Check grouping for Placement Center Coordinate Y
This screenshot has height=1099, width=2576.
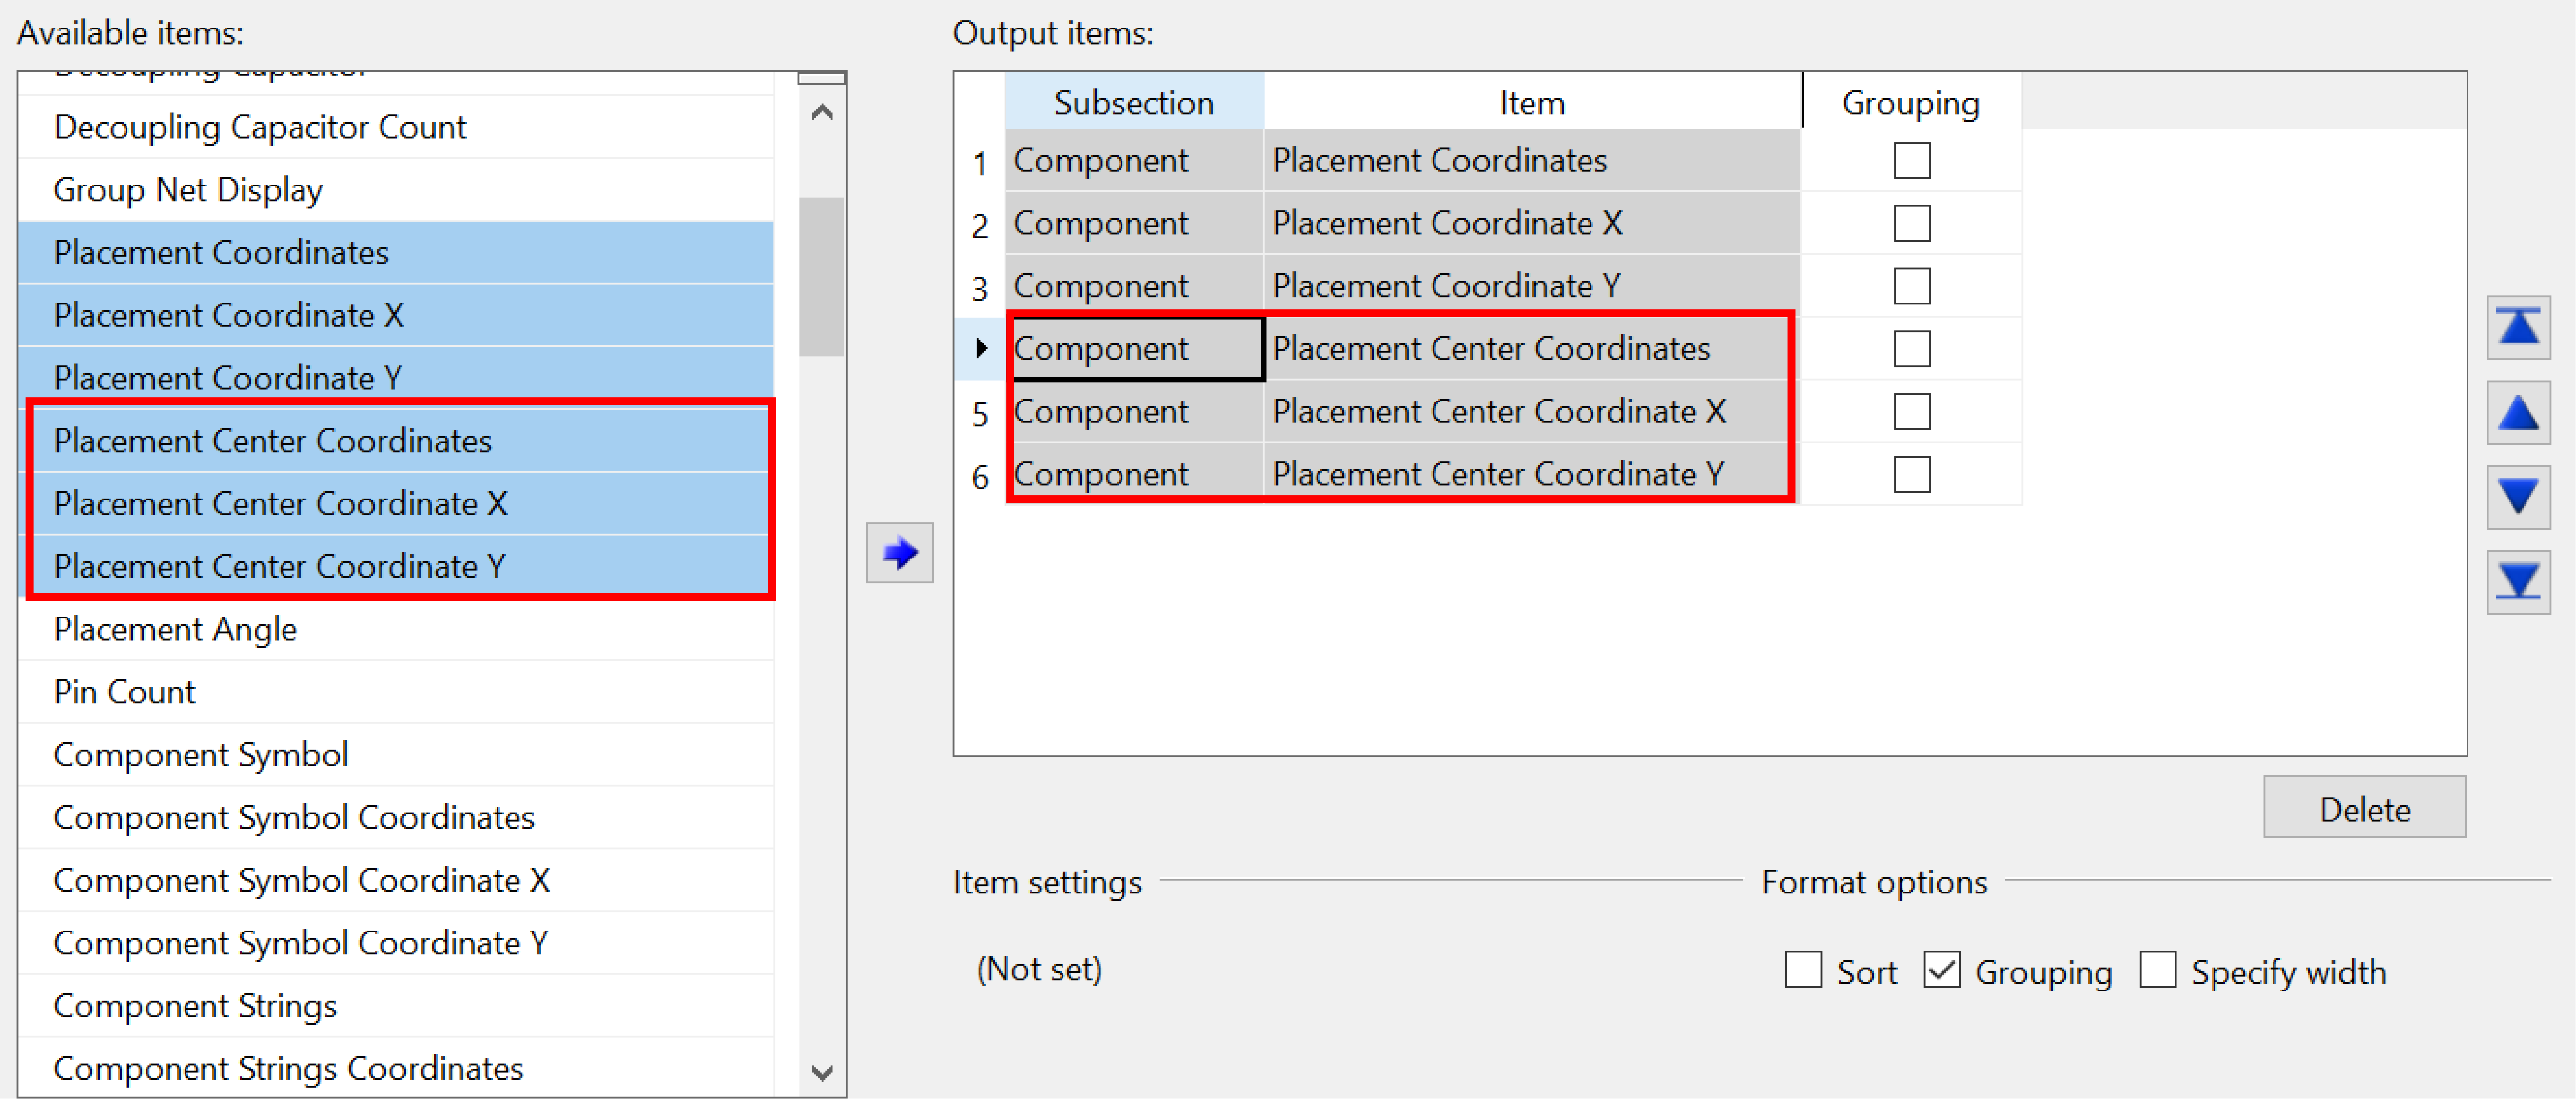pos(1911,474)
